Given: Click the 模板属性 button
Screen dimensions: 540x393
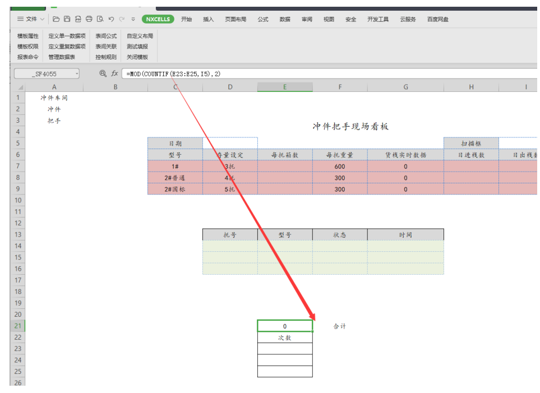Looking at the screenshot, I should (28, 36).
